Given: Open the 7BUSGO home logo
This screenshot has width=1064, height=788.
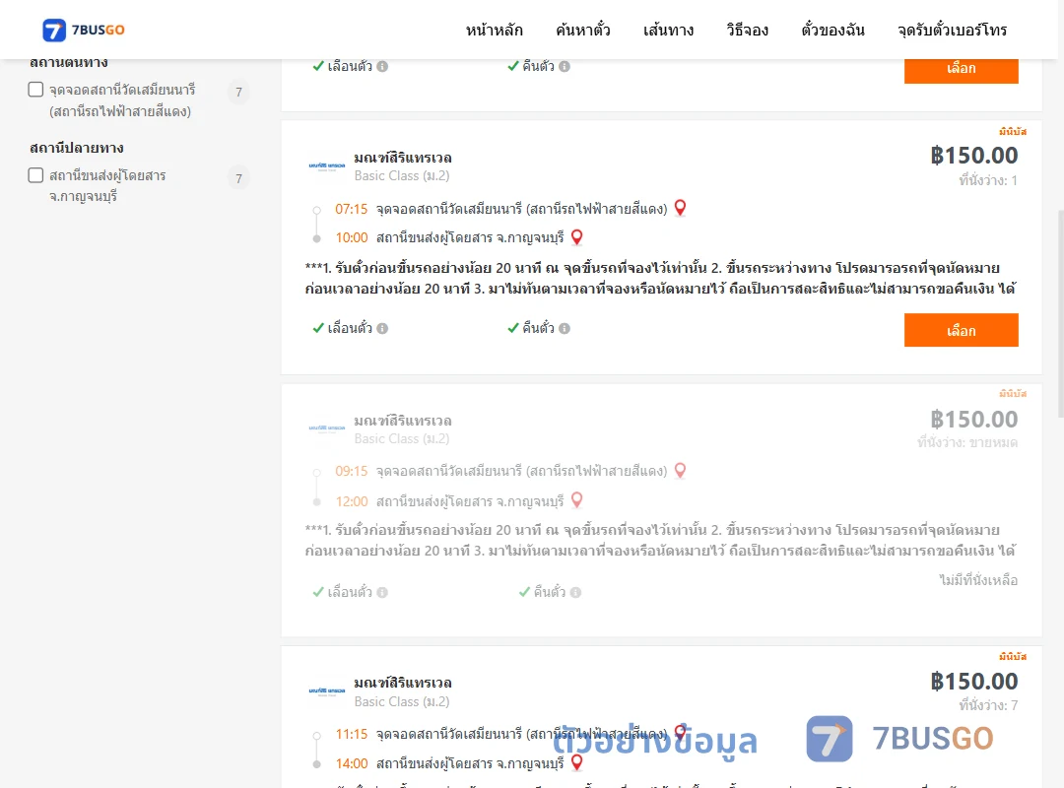Looking at the screenshot, I should 84,30.
